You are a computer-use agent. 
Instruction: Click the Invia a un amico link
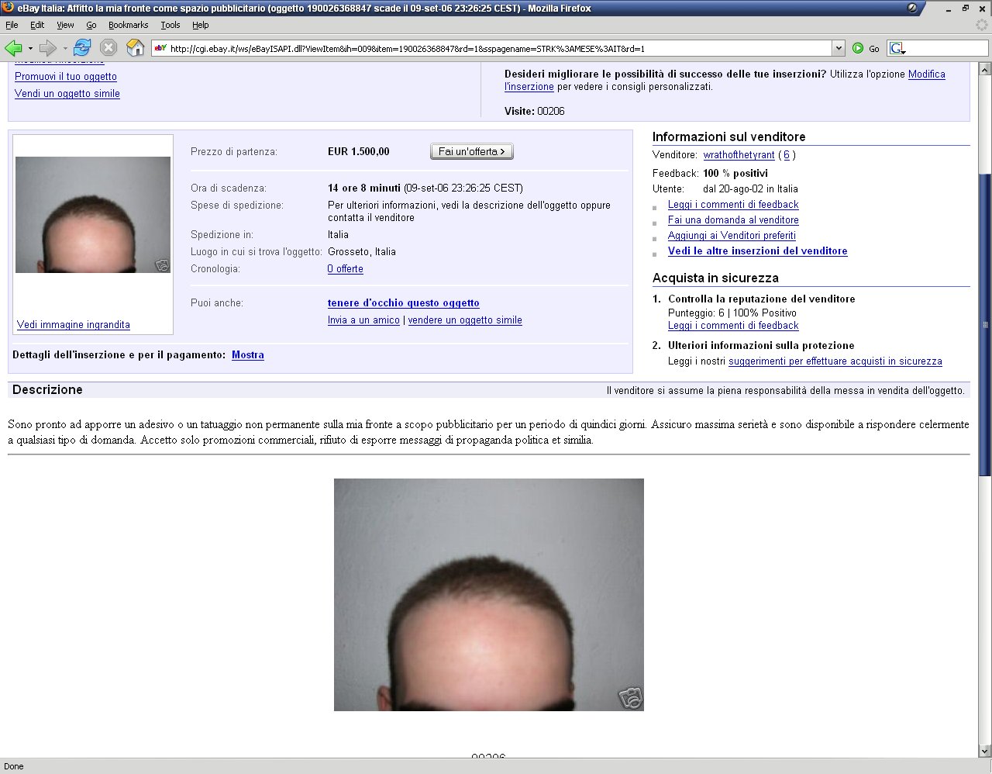point(363,320)
